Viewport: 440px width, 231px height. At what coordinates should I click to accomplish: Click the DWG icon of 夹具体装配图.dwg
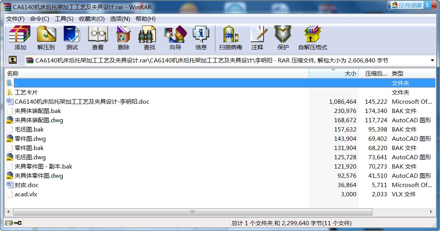[x=10, y=120]
